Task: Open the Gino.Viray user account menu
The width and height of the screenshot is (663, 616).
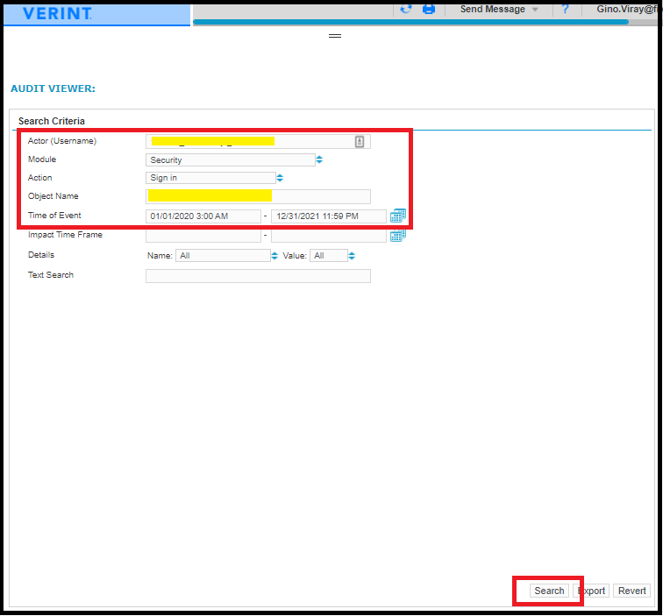Action: point(627,10)
